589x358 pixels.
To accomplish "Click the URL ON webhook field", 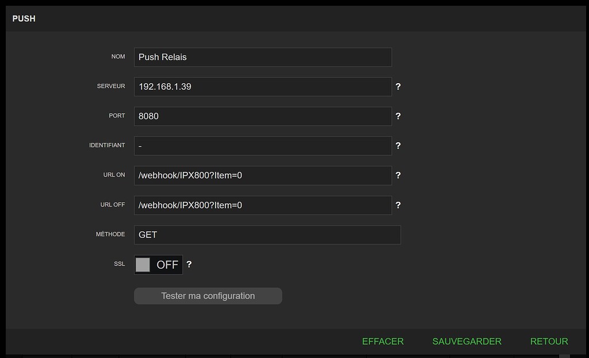I will (x=262, y=176).
